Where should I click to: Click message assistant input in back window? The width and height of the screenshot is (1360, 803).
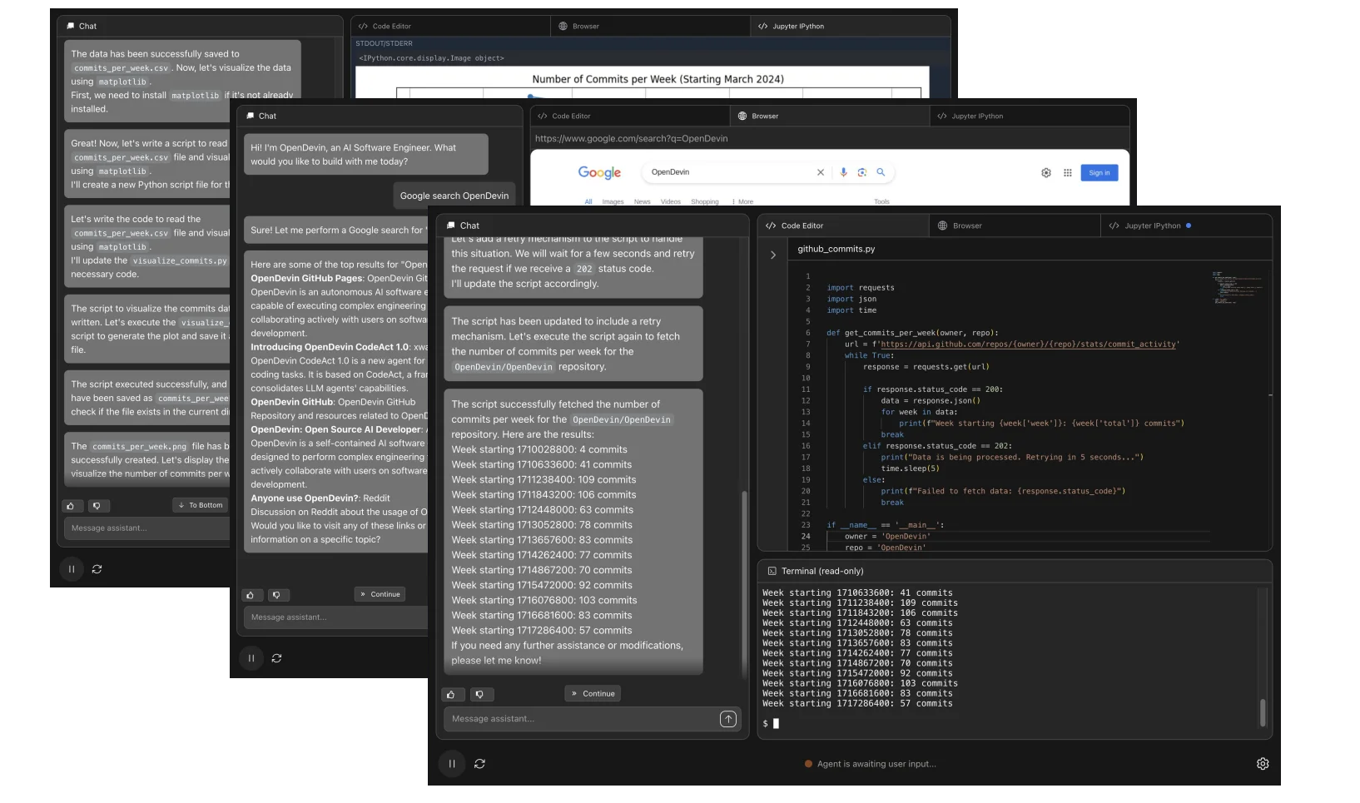tap(146, 528)
